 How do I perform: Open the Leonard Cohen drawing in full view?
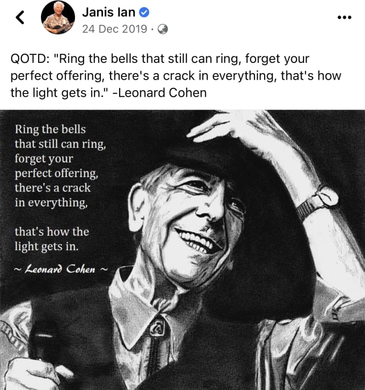182,250
